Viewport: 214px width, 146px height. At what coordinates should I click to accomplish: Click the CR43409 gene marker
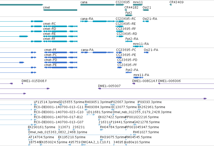tap(170, 5)
